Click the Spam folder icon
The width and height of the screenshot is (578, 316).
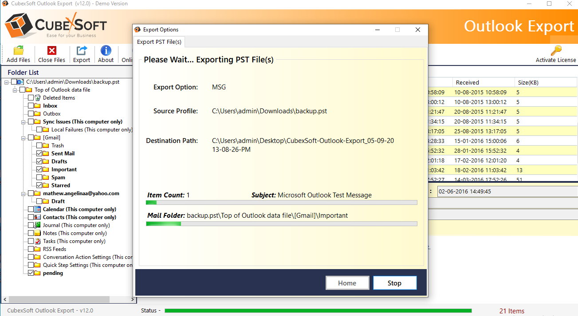click(46, 177)
